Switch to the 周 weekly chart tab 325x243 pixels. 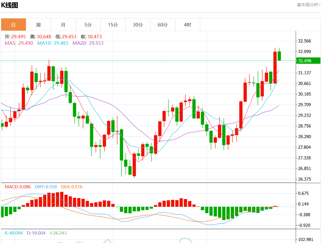(38, 25)
